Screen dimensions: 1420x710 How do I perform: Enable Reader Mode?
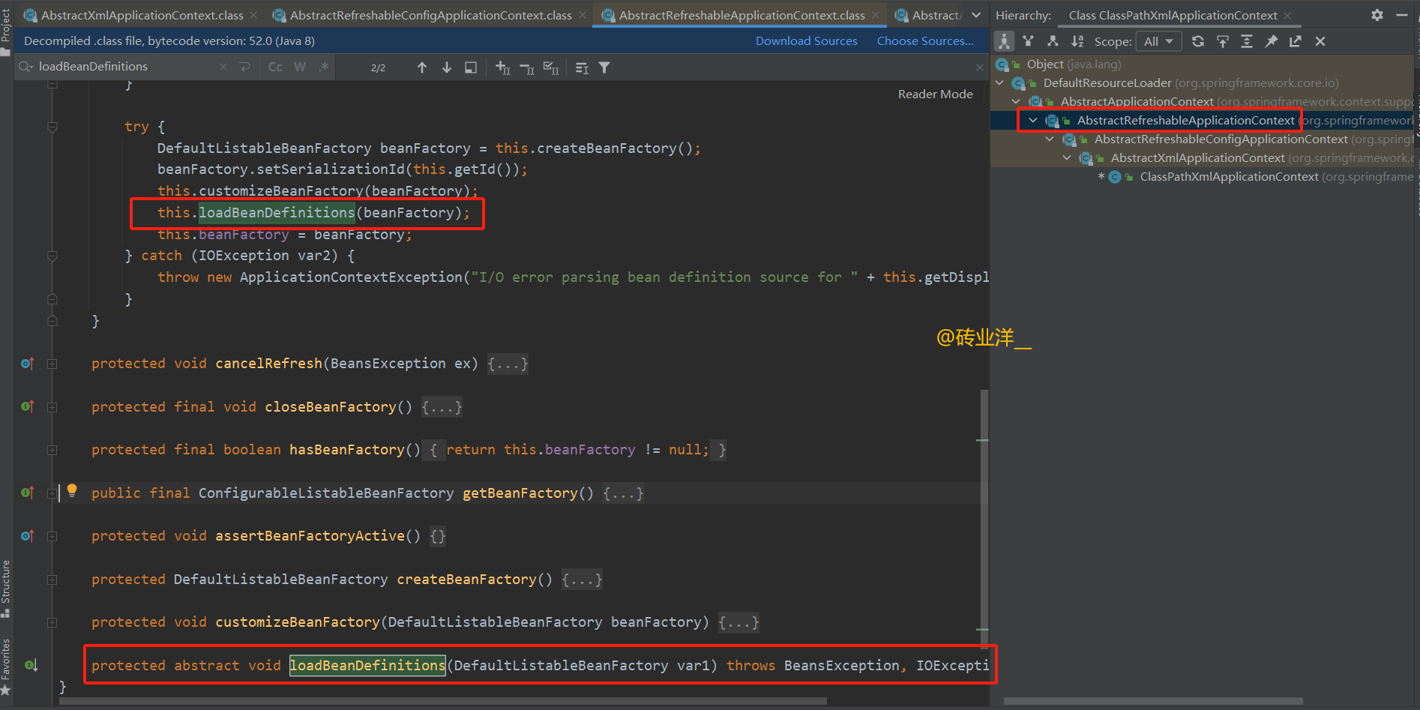coord(935,94)
